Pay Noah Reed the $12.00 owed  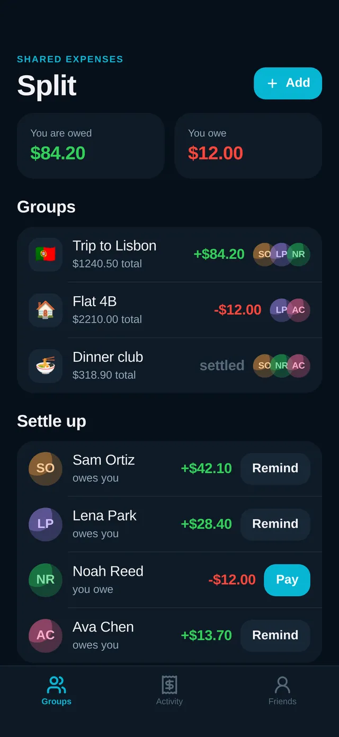point(287,580)
